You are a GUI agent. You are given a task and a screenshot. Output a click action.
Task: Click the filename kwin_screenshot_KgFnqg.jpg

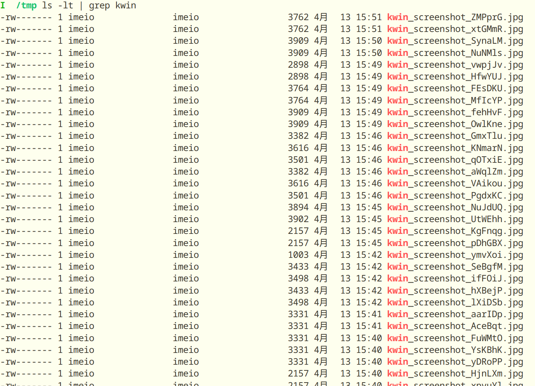(455, 231)
